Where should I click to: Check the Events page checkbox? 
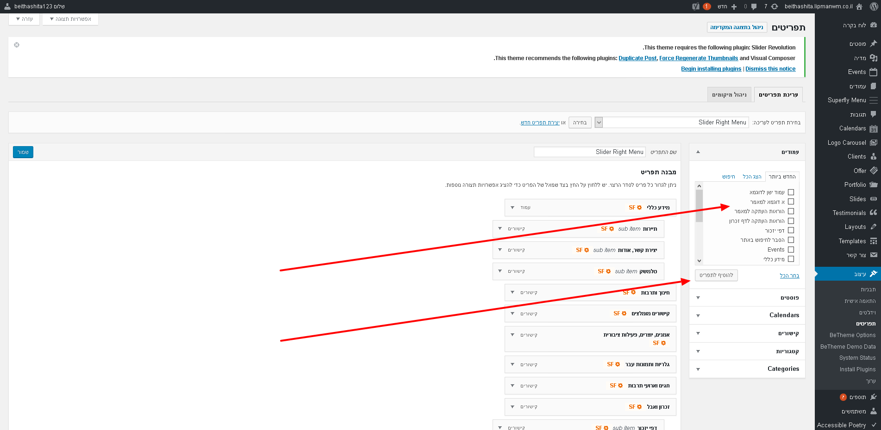(791, 250)
